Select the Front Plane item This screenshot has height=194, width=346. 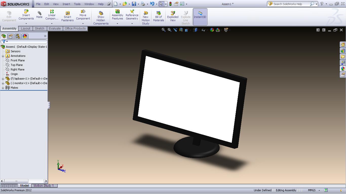pos(17,60)
